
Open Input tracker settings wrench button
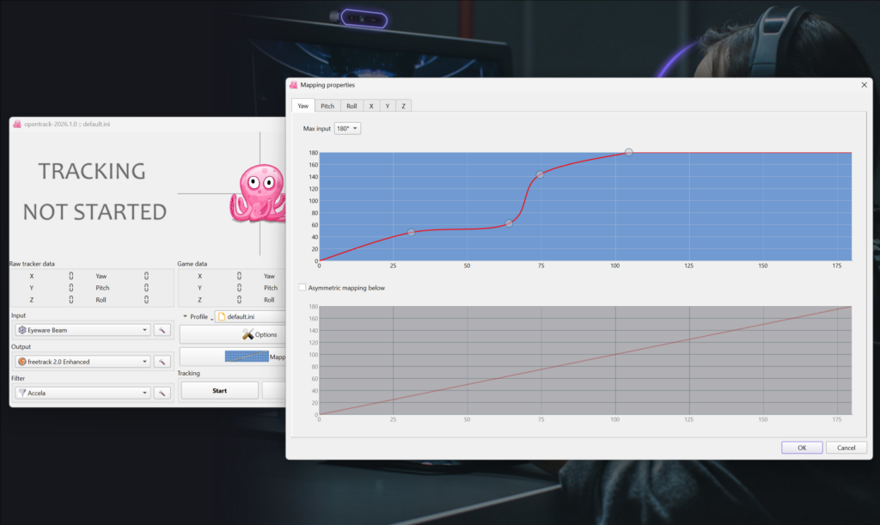[162, 330]
